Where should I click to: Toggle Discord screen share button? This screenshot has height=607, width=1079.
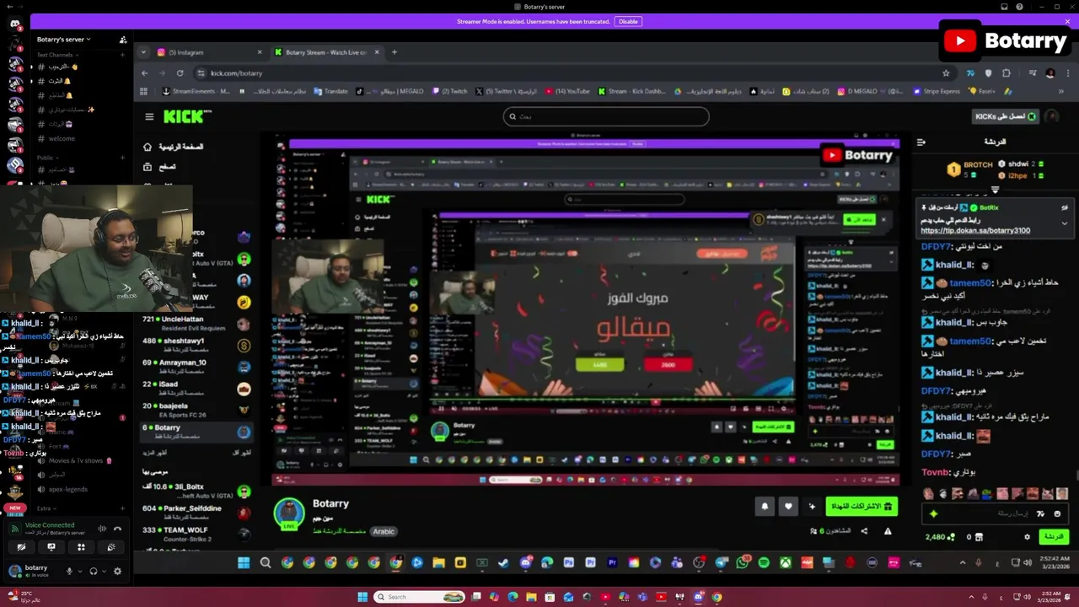[51, 547]
